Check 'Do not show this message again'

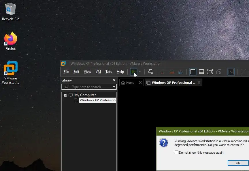pos(176,153)
